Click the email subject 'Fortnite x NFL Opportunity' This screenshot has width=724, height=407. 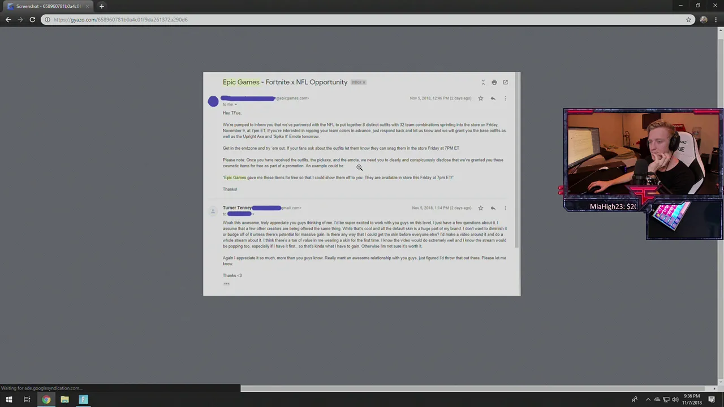(x=307, y=82)
